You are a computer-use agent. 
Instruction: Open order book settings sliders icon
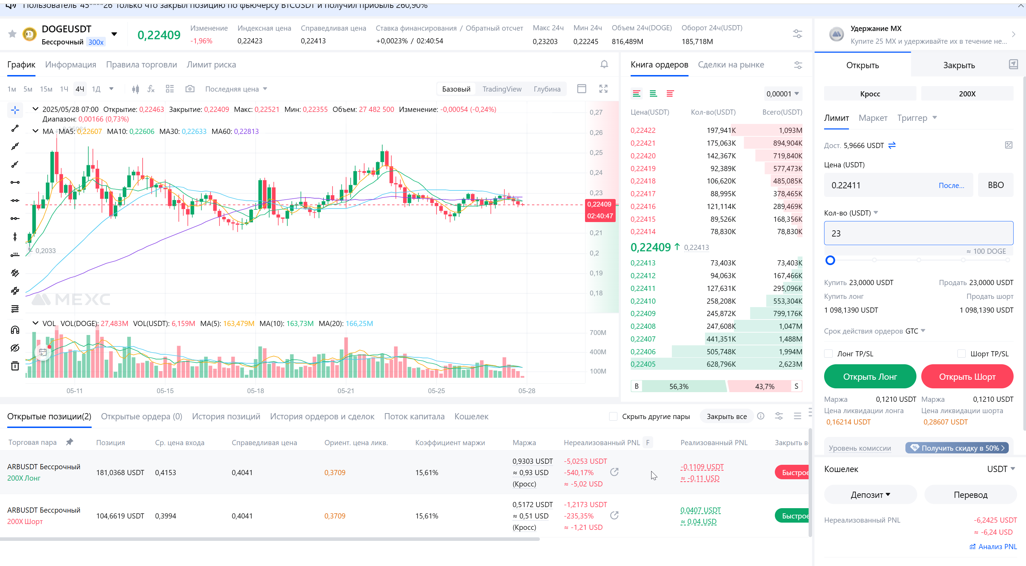pos(798,65)
